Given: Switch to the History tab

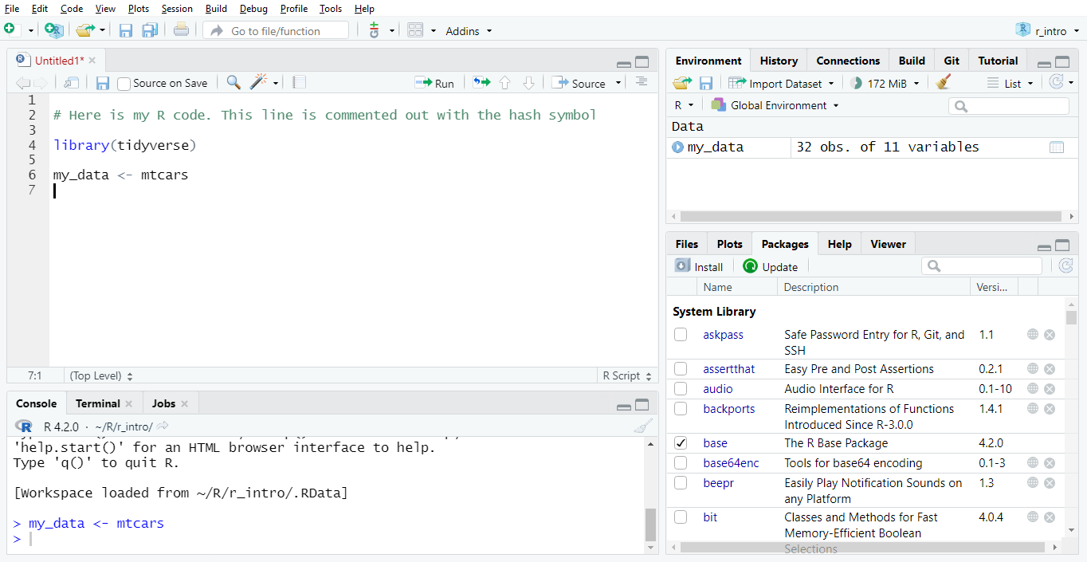Looking at the screenshot, I should pos(778,61).
